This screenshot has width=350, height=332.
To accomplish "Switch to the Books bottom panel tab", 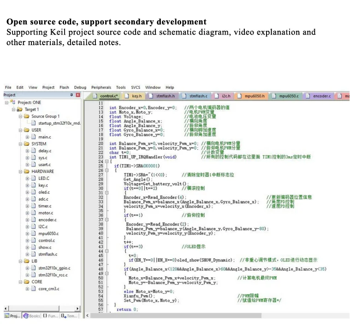I will [x=31, y=316].
